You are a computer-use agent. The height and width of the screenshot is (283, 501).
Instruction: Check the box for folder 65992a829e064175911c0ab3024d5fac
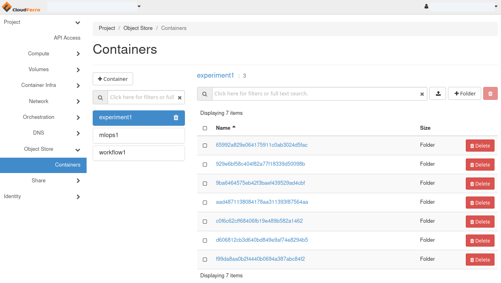click(x=205, y=146)
